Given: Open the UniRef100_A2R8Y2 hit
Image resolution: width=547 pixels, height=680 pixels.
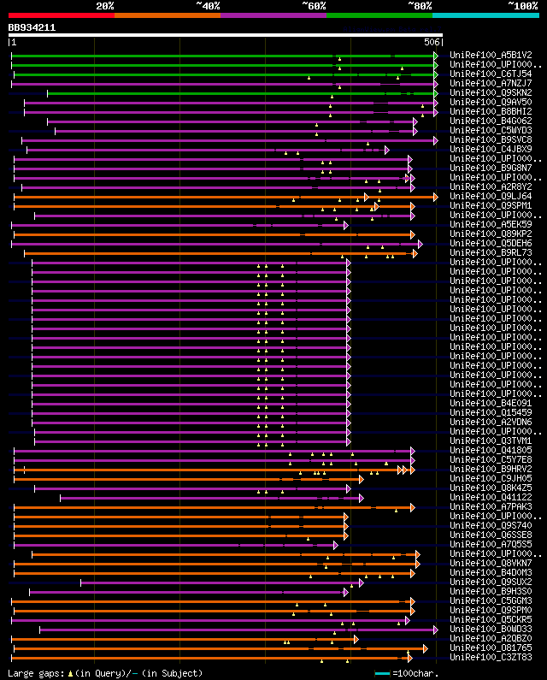Looking at the screenshot, I should tap(491, 187).
